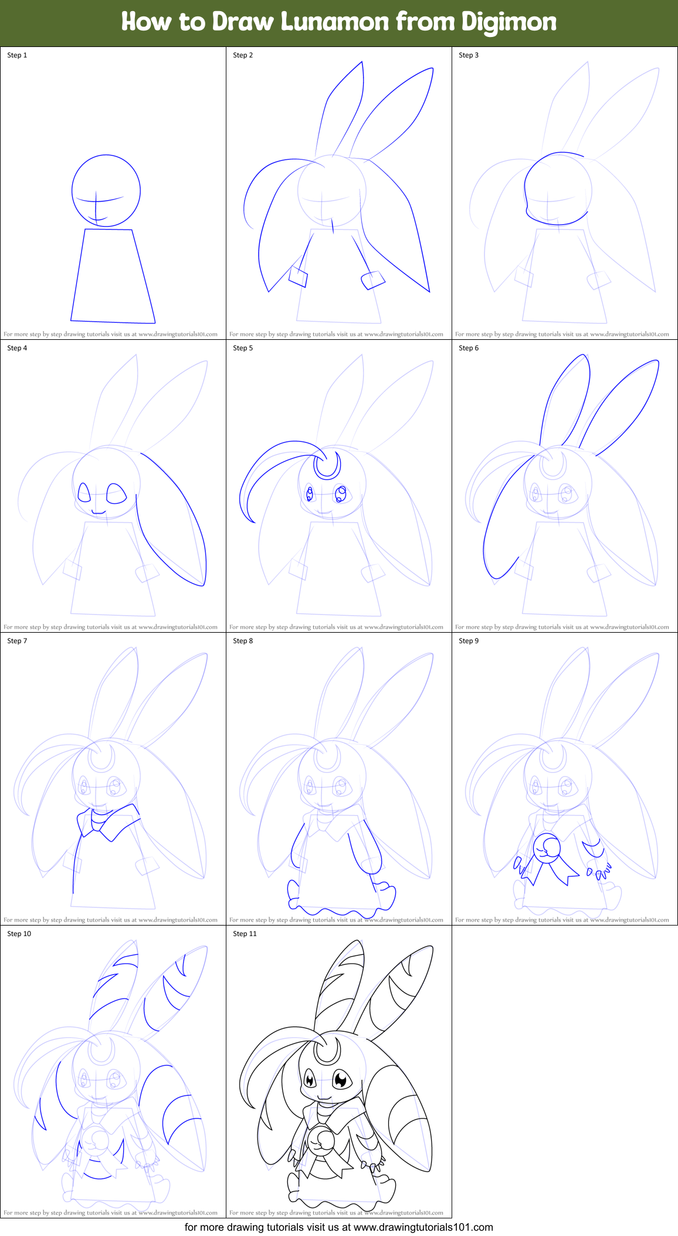Click the Step 2 drawing thumbnail
The height and width of the screenshot is (1236, 678).
coord(339,193)
